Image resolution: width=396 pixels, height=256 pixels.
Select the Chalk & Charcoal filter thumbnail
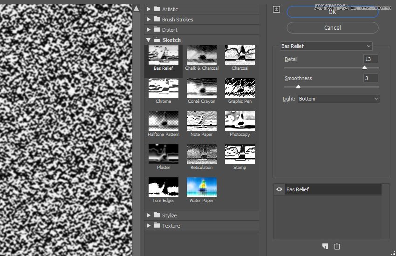coord(201,55)
